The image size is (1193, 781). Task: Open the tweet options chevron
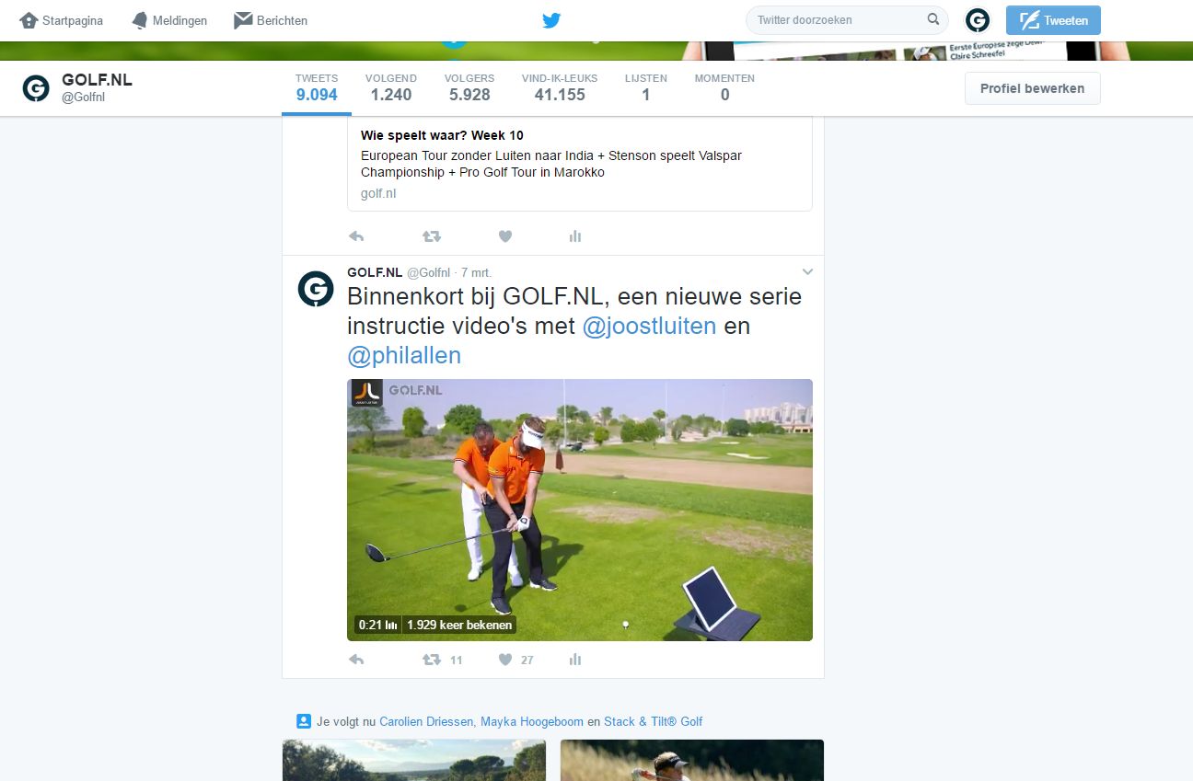tap(807, 271)
